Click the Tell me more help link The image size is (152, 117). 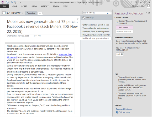pos(125,112)
